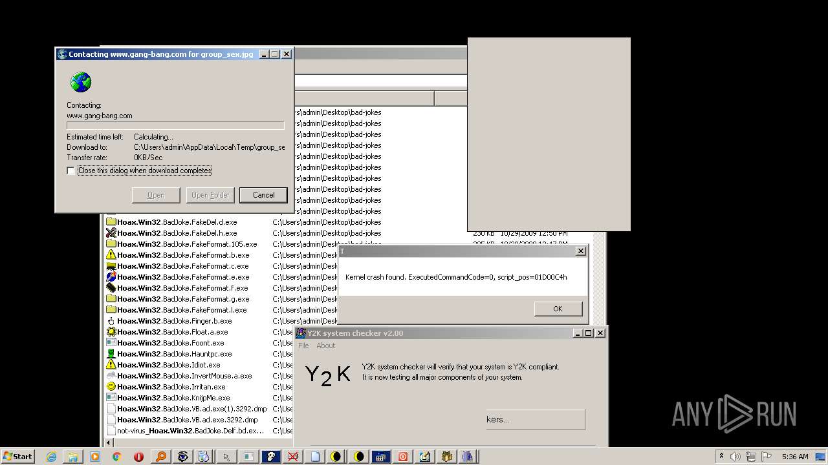Click the Idiot.exe warning icon
Image resolution: width=828 pixels, height=465 pixels.
coord(111,365)
